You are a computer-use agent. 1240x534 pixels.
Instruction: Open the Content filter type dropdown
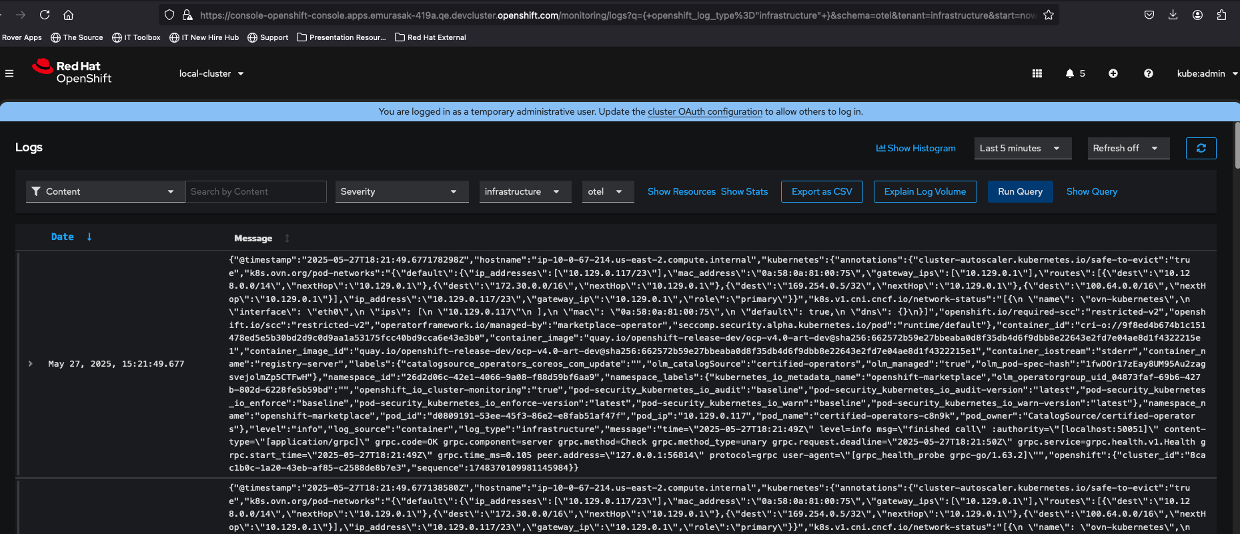click(x=105, y=191)
